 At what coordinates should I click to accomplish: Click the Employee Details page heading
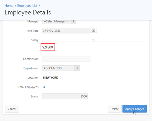coord(28,12)
